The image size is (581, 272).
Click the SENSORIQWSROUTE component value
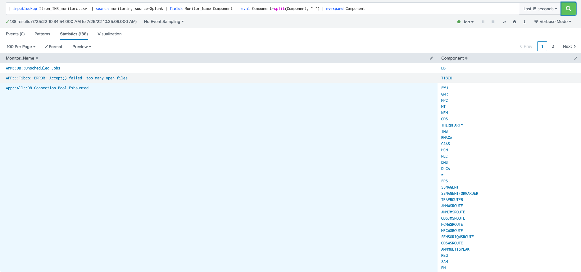[x=457, y=237]
